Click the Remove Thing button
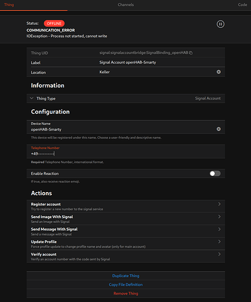The width and height of the screenshot is (251, 302). point(125,294)
